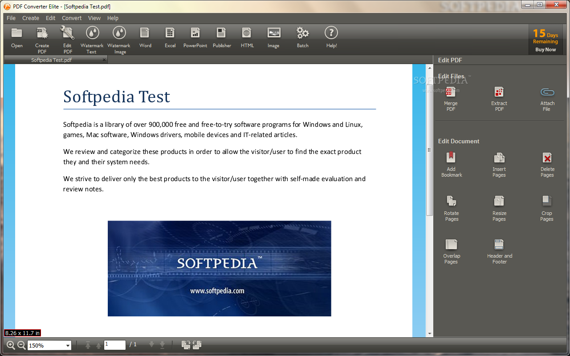Screen dimensions: 570x356
Task: Zoom out with the magnifier minus icon
Action: click(21, 345)
